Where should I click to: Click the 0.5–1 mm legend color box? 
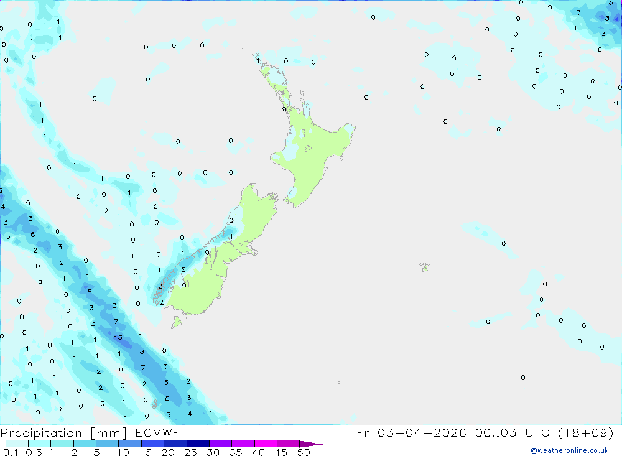pos(40,444)
